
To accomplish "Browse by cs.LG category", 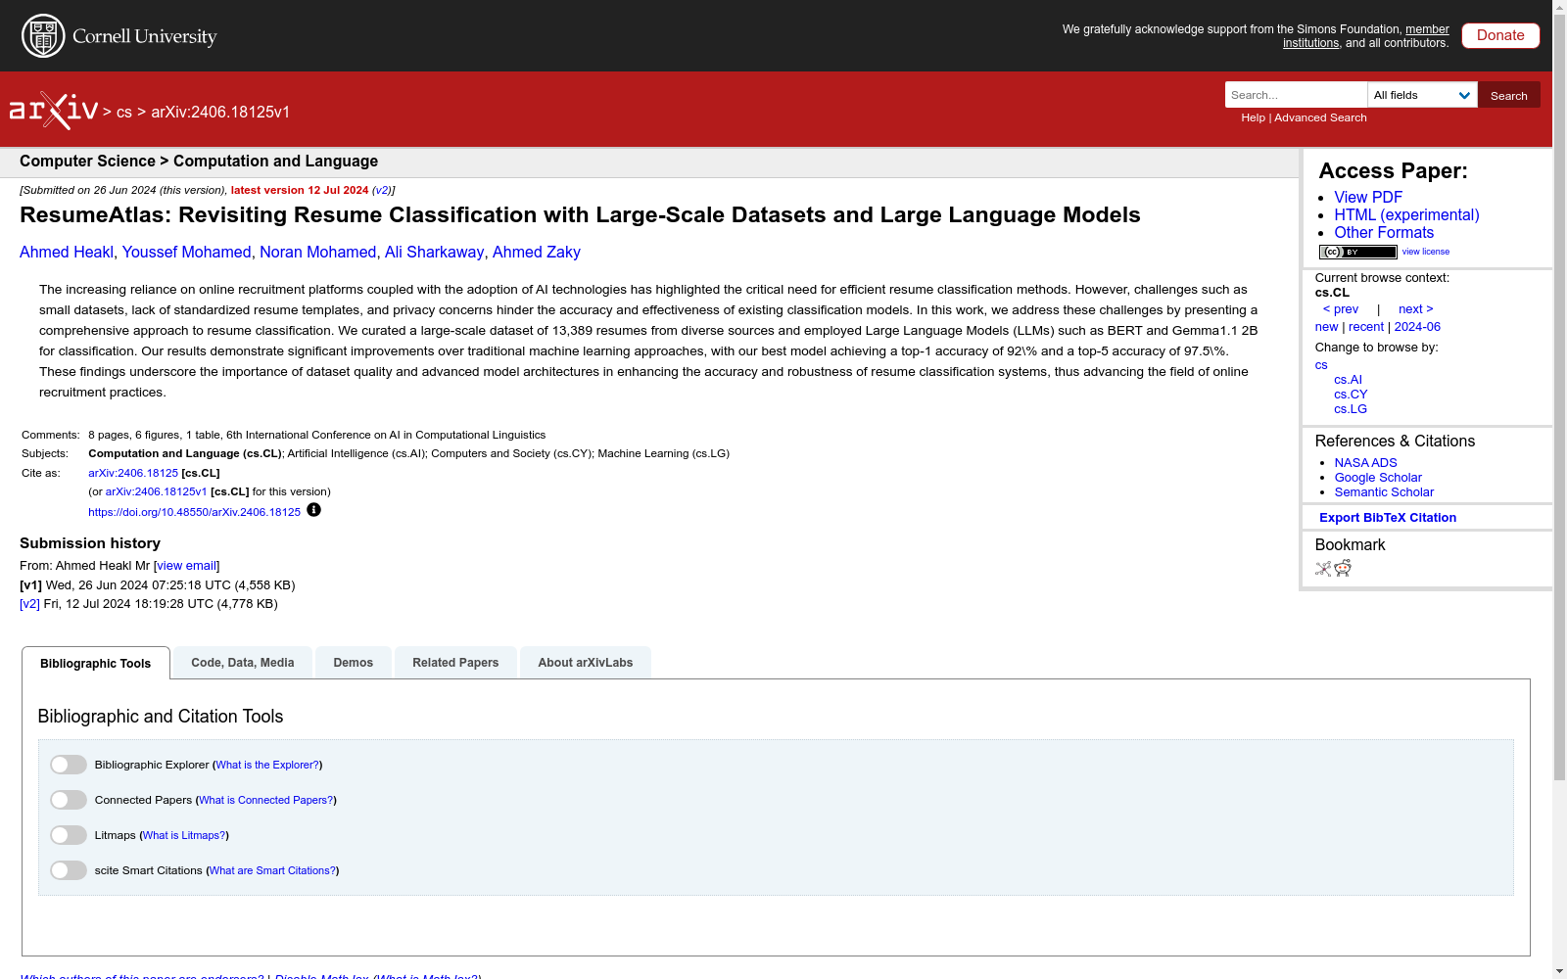I will 1351,409.
